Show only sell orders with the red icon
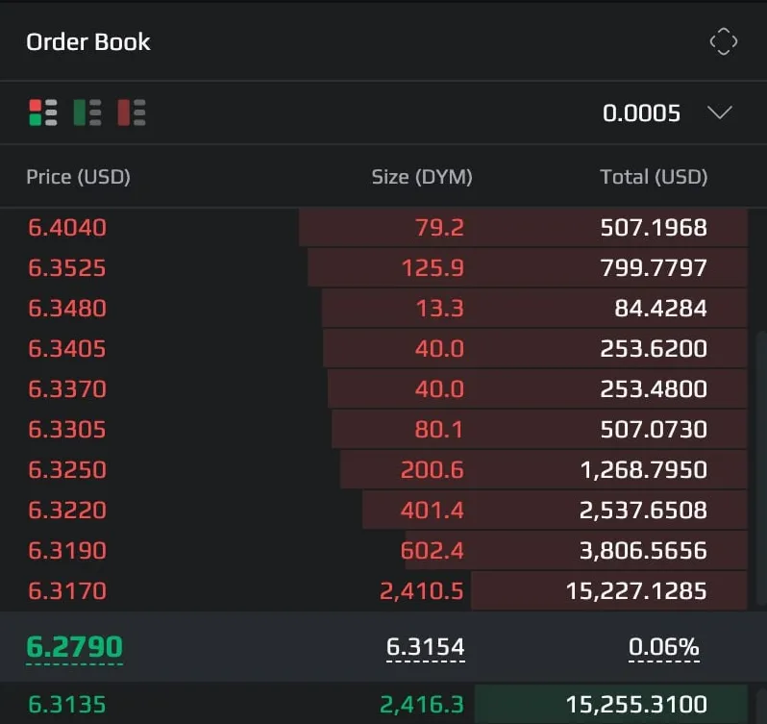 click(x=132, y=113)
